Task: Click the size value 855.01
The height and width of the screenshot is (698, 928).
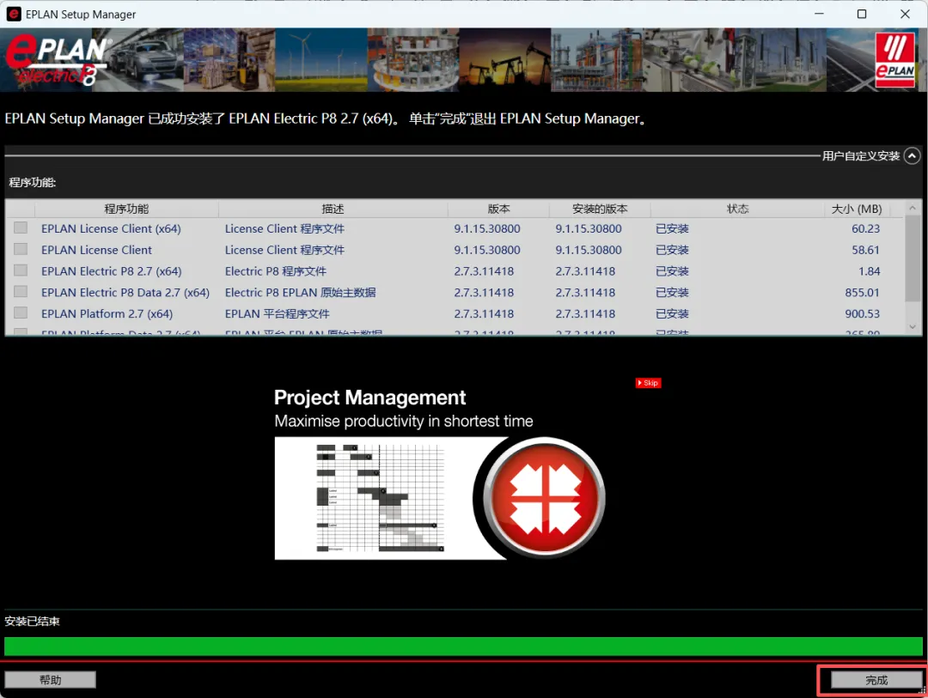Action: (x=863, y=292)
